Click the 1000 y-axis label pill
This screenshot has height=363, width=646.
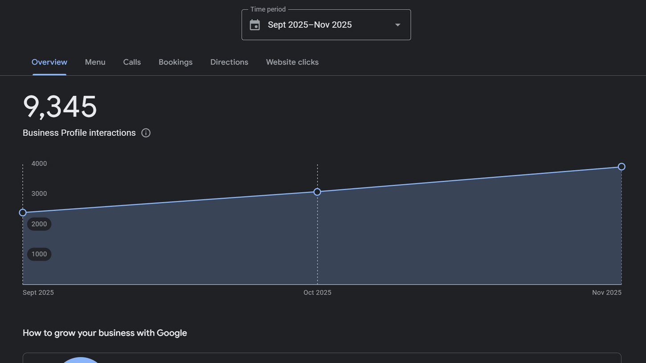point(39,254)
